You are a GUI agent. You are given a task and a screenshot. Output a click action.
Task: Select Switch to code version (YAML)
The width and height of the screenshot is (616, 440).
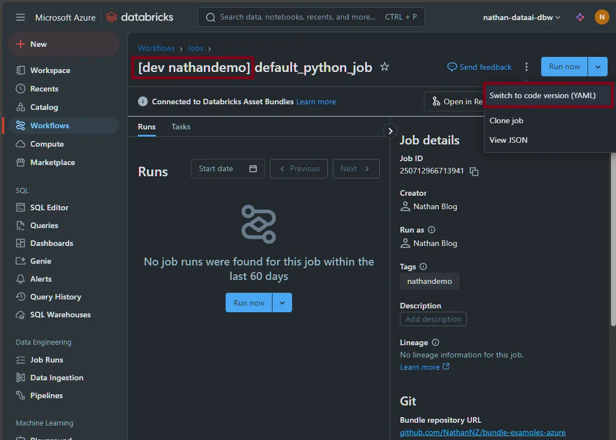click(542, 95)
